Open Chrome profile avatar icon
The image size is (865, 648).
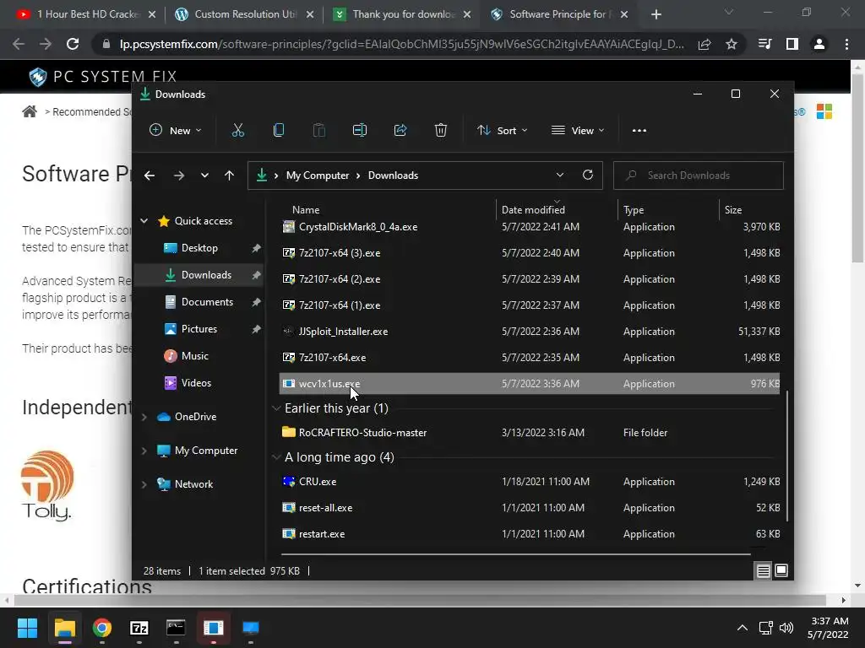click(819, 44)
